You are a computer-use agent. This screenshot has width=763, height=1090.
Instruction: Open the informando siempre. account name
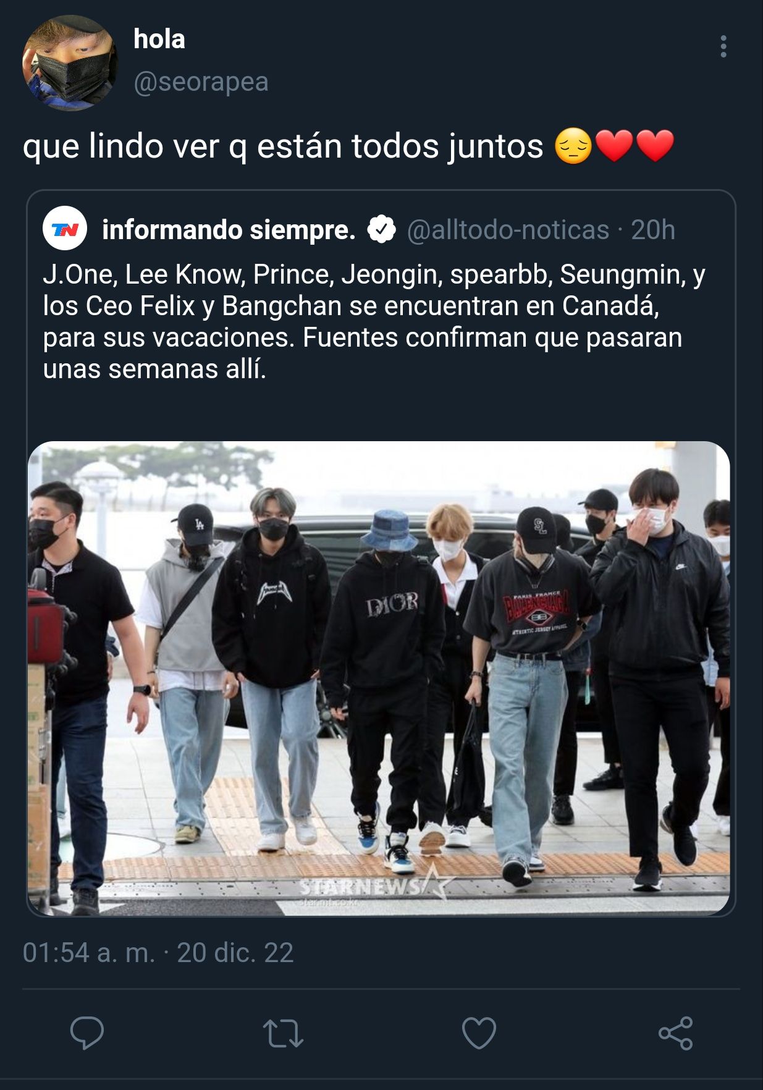click(x=229, y=230)
